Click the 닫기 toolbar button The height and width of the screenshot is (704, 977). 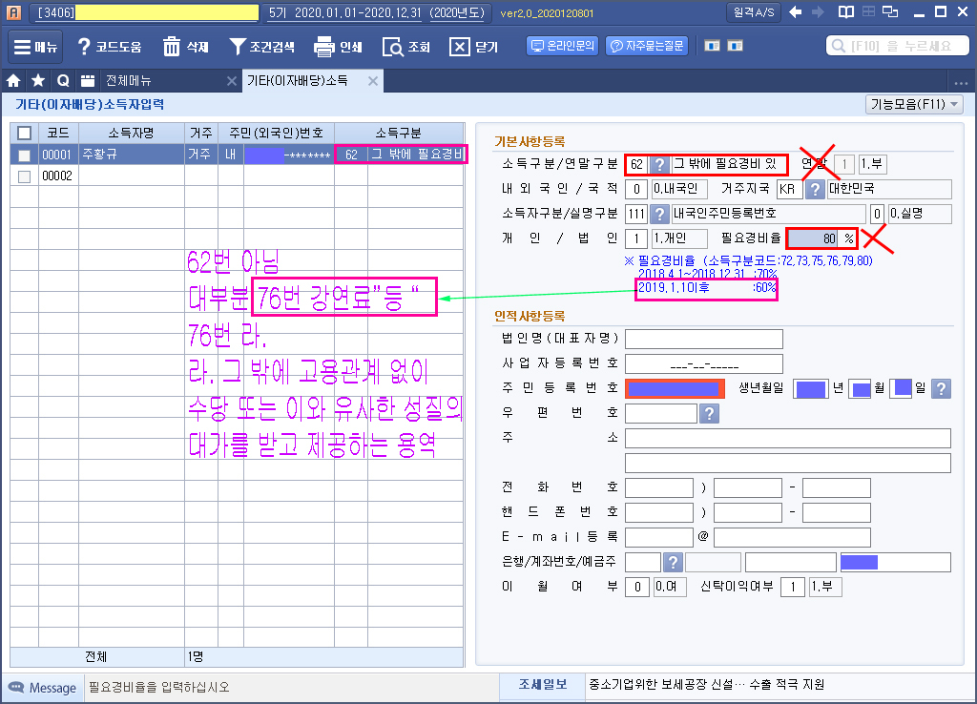click(x=473, y=47)
